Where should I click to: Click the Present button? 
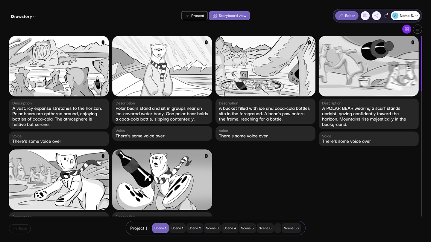195,16
